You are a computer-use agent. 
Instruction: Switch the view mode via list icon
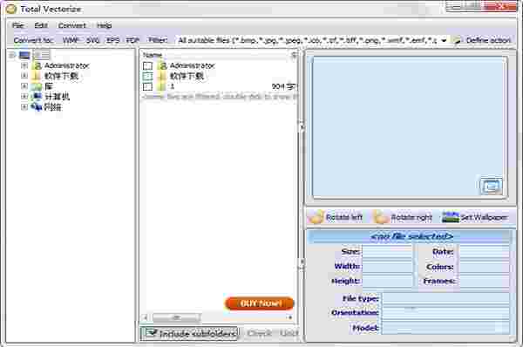point(42,55)
